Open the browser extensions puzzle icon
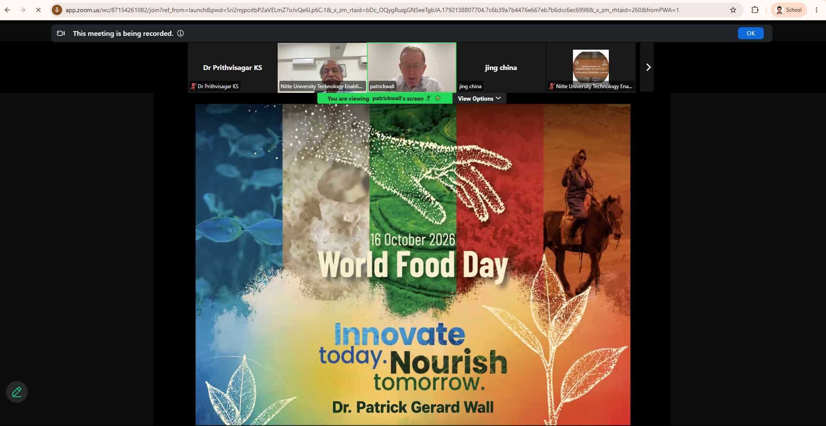Viewport: 826px width, 426px height. coord(755,10)
